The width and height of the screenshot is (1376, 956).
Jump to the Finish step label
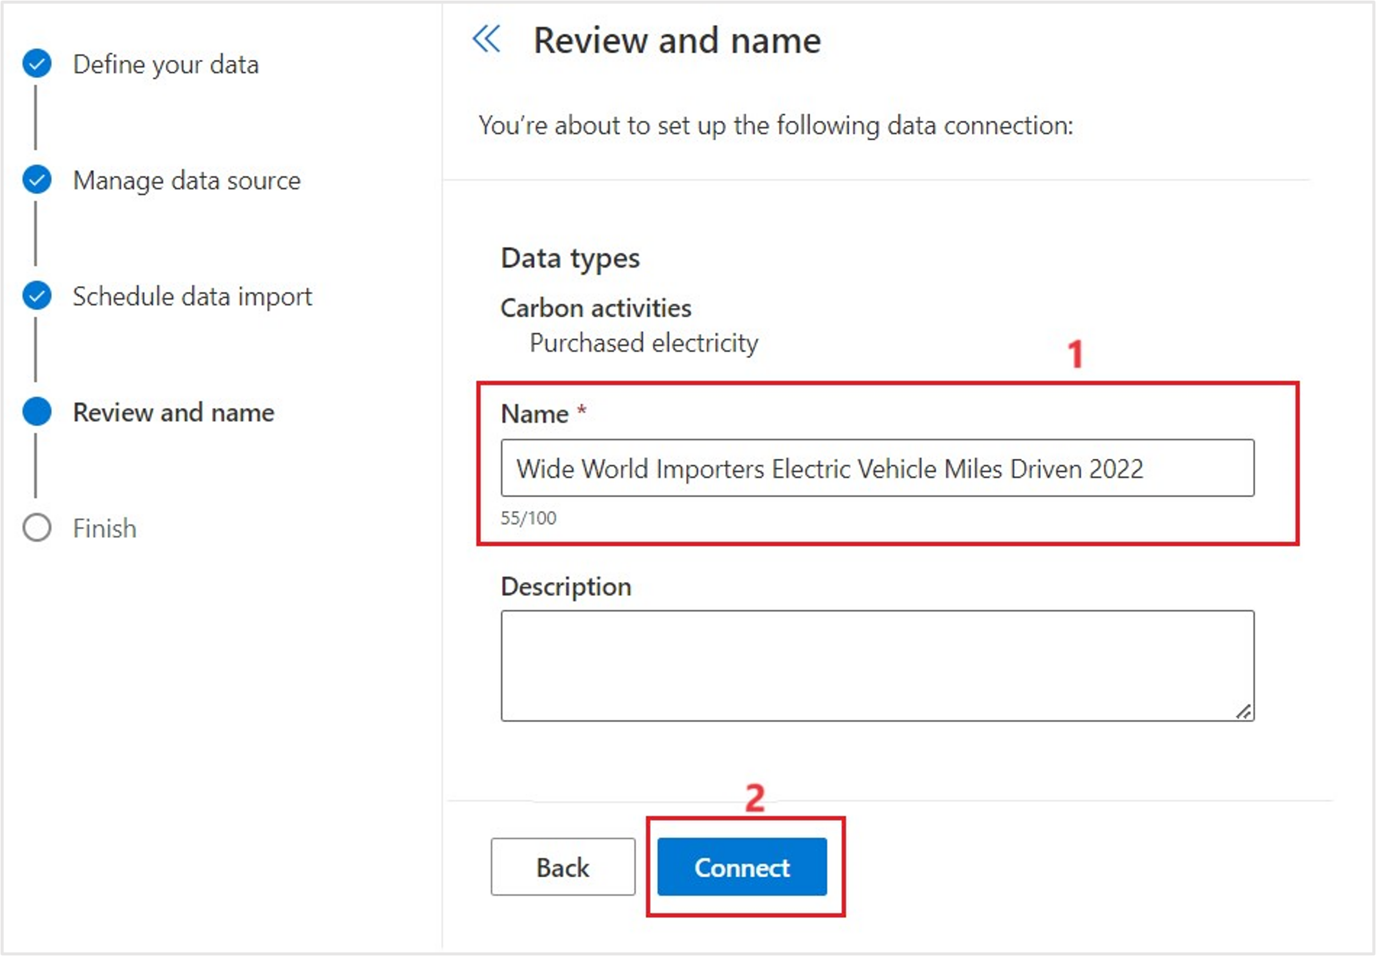pyautogui.click(x=105, y=528)
